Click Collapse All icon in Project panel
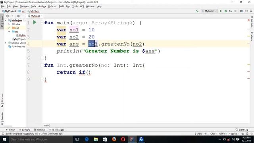The height and width of the screenshot is (143, 254). [x=12, y=16]
